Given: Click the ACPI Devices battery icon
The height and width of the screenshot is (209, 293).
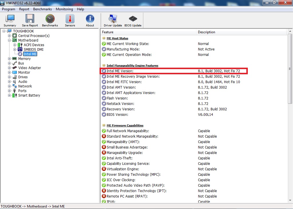Looking at the screenshot, I should 20,45.
